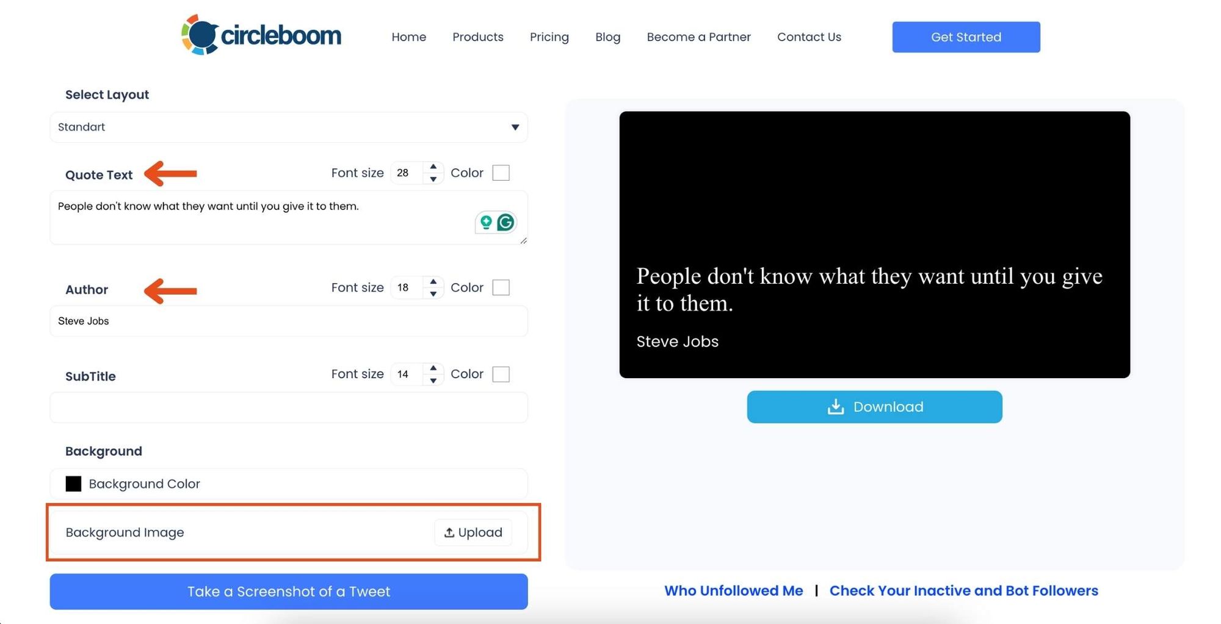Click the 'Select Layout' heading text

107,95
